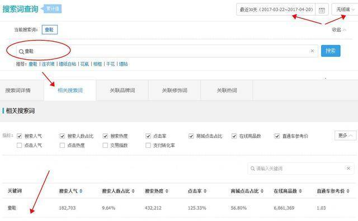Image resolution: width=358 pixels, height=221 pixels.
Task: Click the blue 搜索 button
Action: pos(331,51)
